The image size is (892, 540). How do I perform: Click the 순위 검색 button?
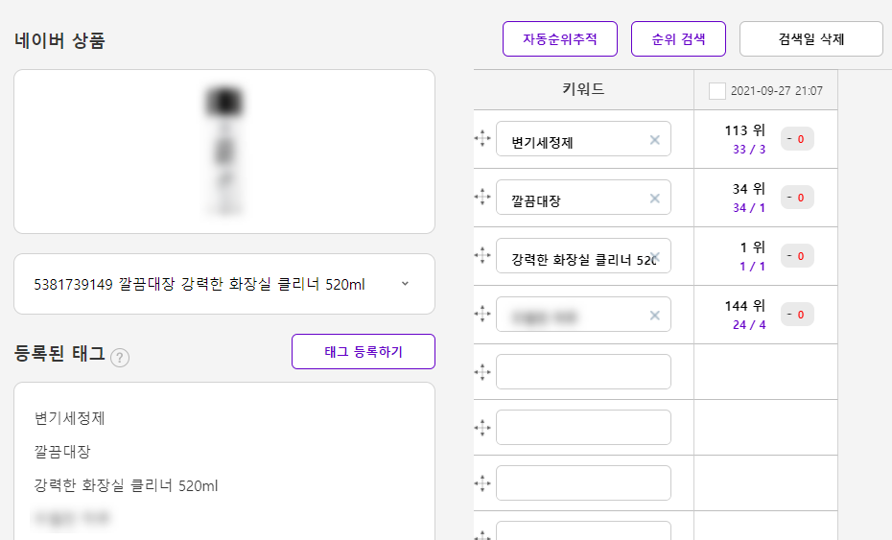(x=678, y=38)
